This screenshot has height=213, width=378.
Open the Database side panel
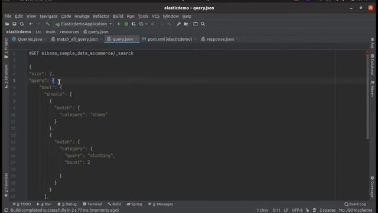tap(372, 64)
